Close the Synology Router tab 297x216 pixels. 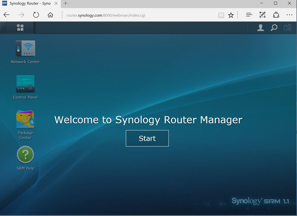pos(56,3)
